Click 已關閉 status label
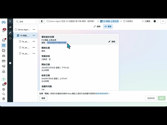Image resolution: width=167 pixels, height=125 pixels. (147, 21)
